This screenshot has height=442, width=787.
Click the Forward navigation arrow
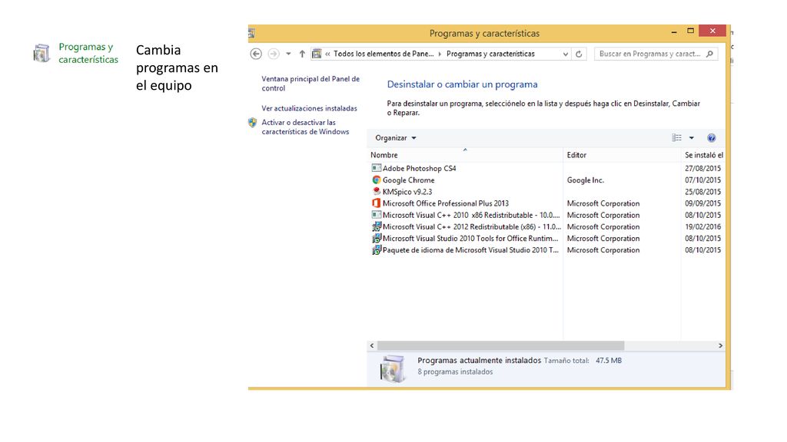pyautogui.click(x=274, y=54)
